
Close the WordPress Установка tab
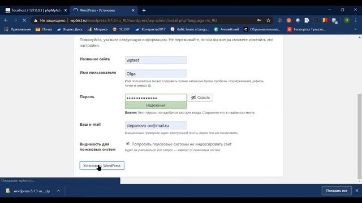coord(133,10)
